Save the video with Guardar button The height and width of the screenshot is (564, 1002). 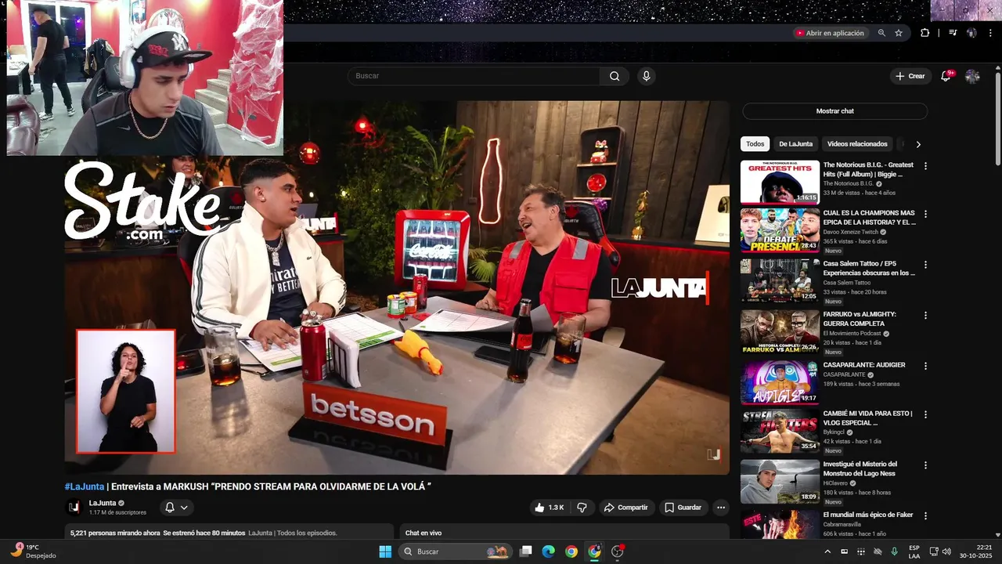tap(683, 508)
